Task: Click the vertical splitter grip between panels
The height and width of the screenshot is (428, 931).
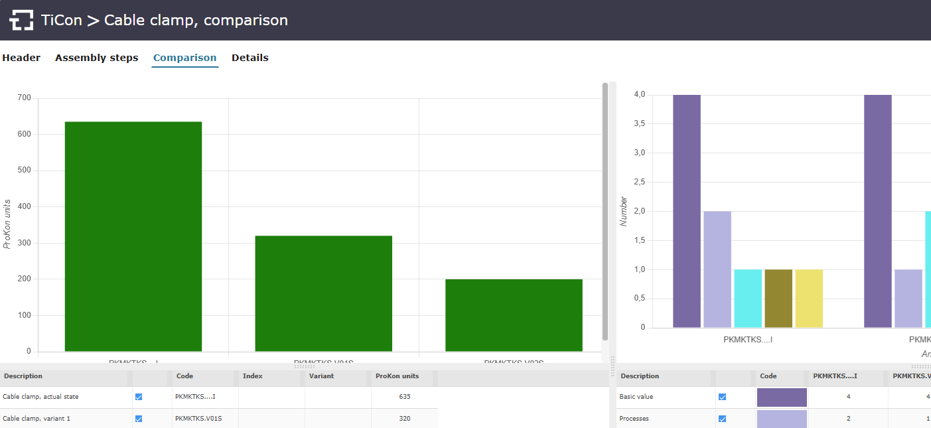Action: [x=612, y=366]
